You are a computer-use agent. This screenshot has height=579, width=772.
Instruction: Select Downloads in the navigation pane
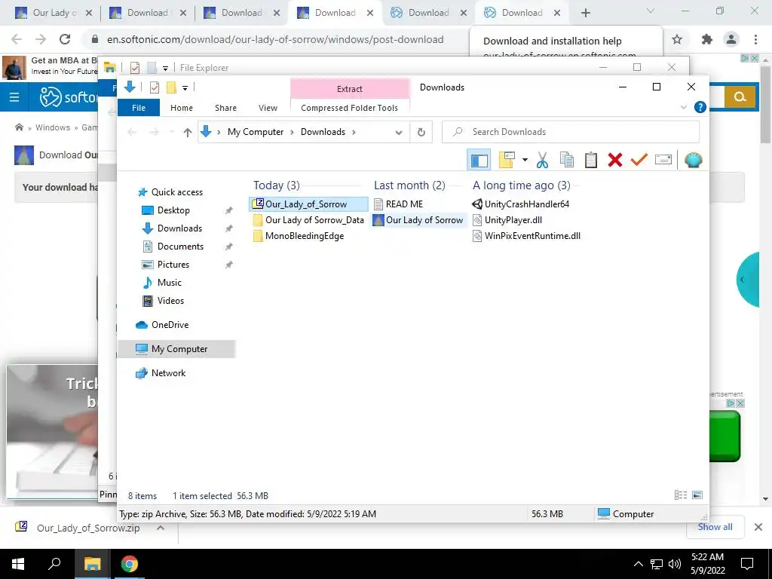pyautogui.click(x=179, y=228)
